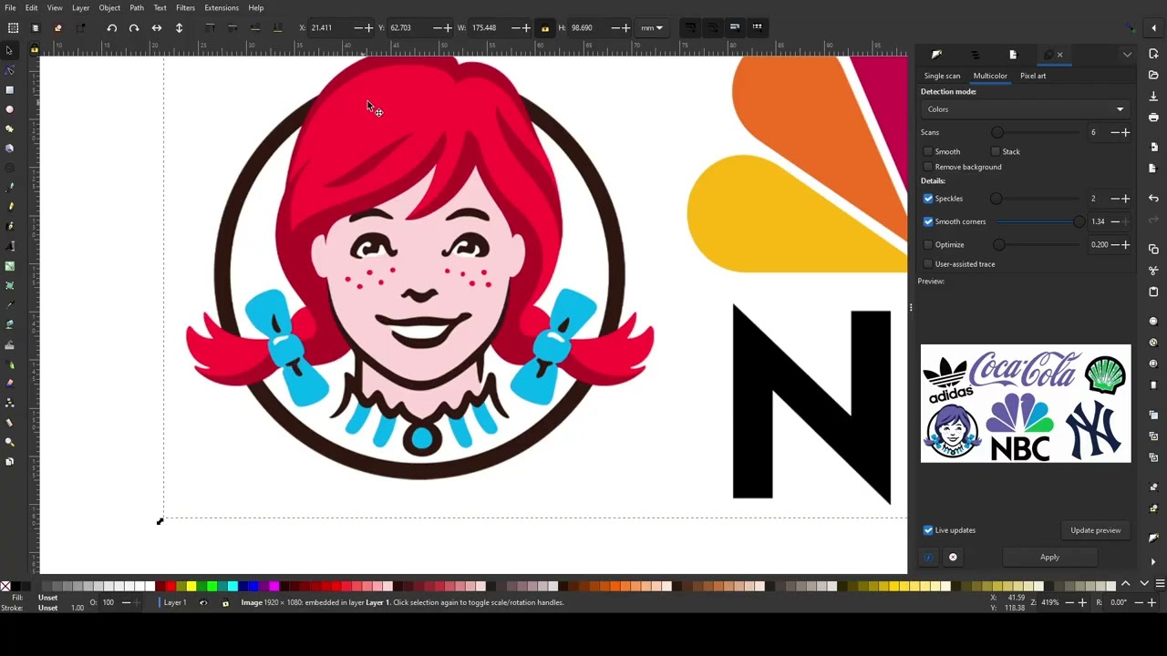Screen dimensions: 1167x656
Task: Enable the Optimize checkbox
Action: (x=928, y=245)
